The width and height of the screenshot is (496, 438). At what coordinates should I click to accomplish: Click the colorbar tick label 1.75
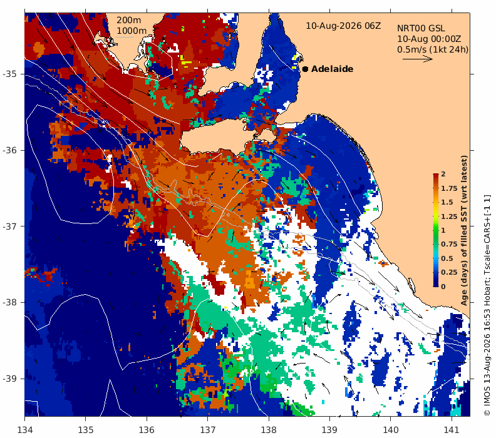pos(449,188)
